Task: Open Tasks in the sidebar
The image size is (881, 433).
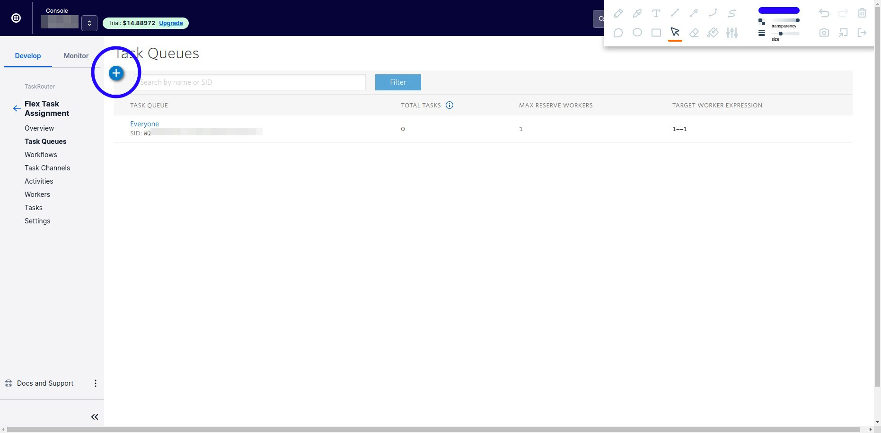Action: (34, 208)
